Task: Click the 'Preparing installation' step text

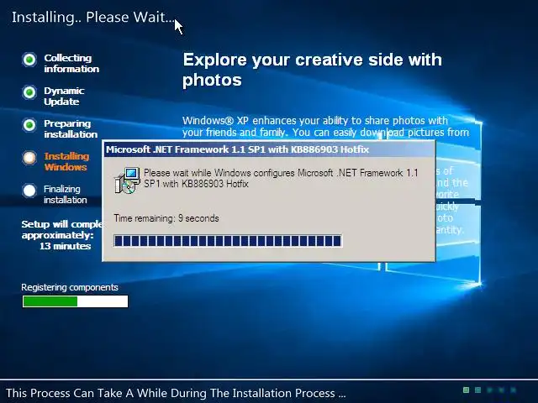Action: (x=71, y=128)
